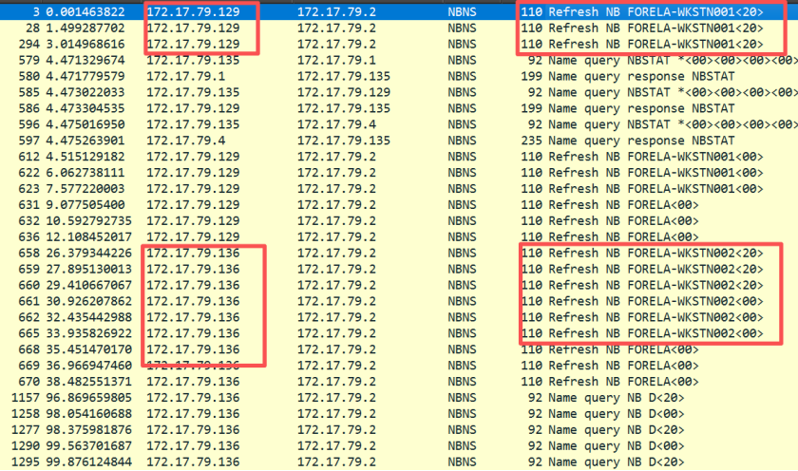Select packet 659 at time 27.895130013

click(x=399, y=269)
